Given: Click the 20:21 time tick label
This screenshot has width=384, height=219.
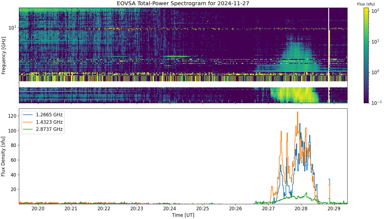Looking at the screenshot, I should [71, 209].
